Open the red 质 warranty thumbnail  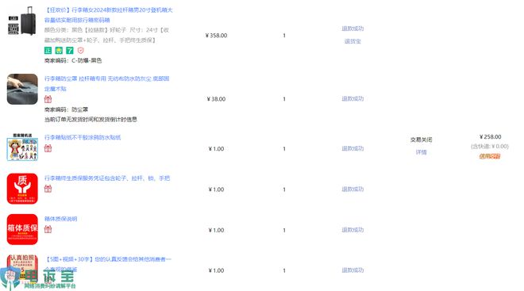point(22,189)
